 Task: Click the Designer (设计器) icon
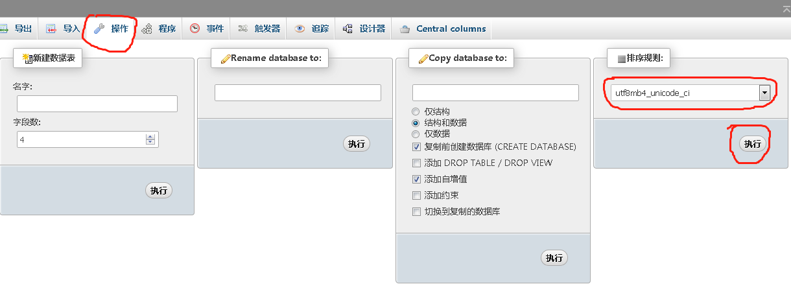[348, 29]
